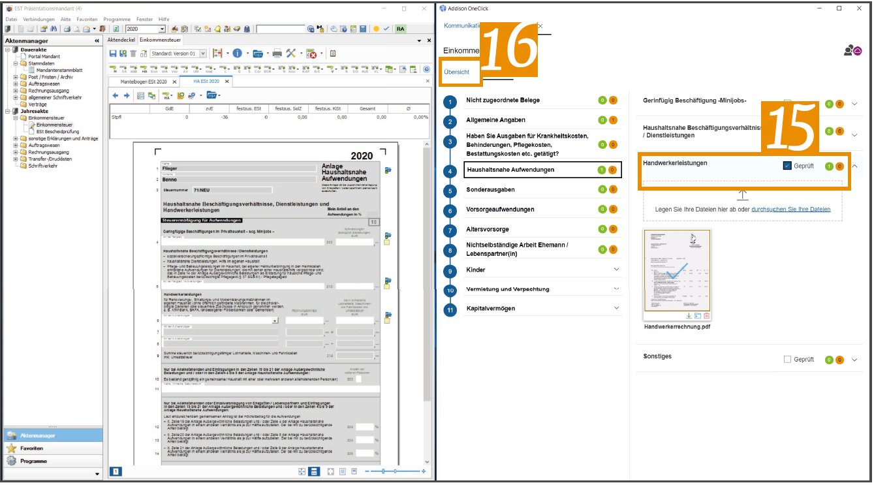Click the durchsuchen Sie Ihre Dateien link
This screenshot has width=874, height=485.
[791, 210]
